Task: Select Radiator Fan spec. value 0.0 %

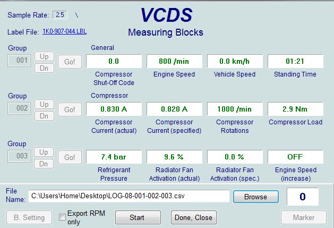Action: [x=235, y=157]
